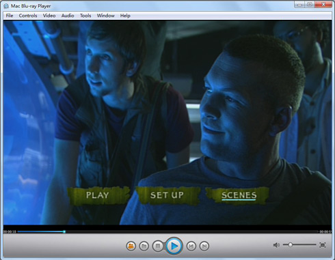Toggle full screen mode icon
335x260 pixels.
coord(323,245)
